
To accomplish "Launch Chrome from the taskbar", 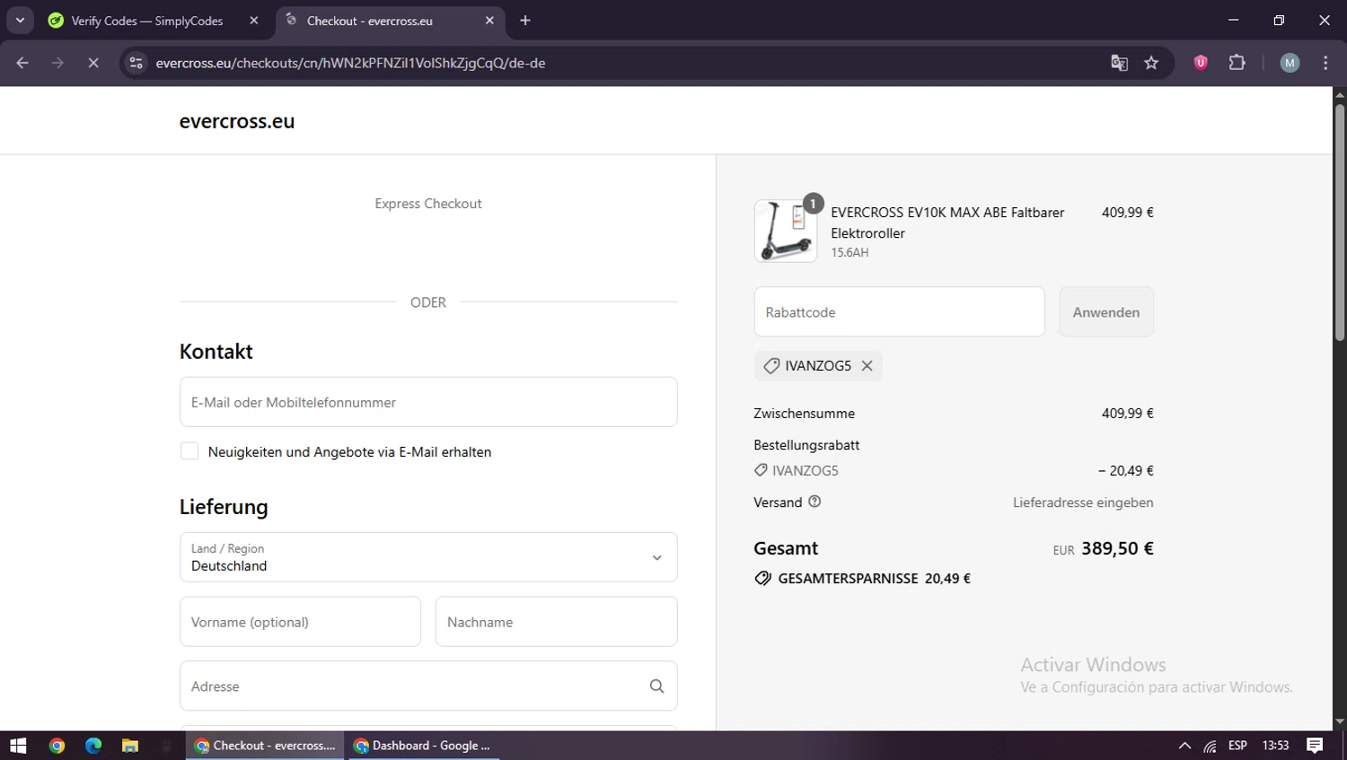I will point(57,746).
